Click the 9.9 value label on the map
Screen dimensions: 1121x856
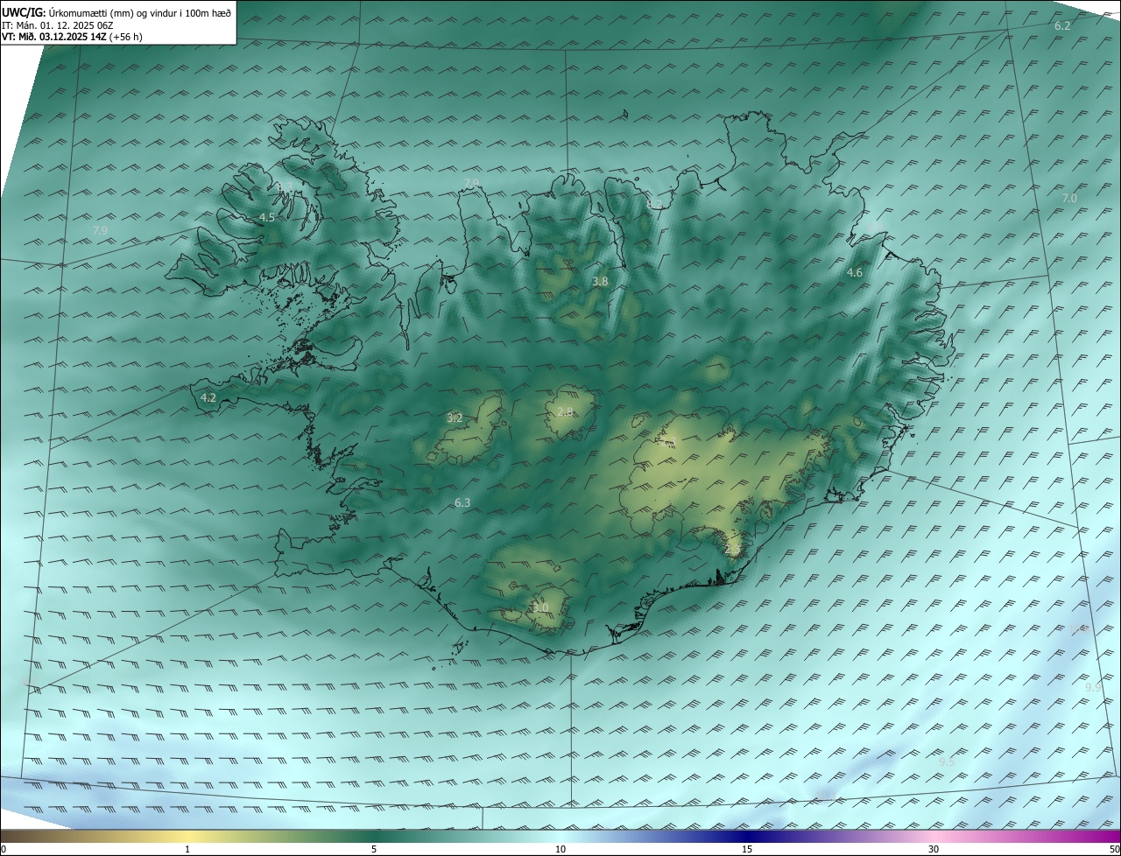click(x=1094, y=688)
